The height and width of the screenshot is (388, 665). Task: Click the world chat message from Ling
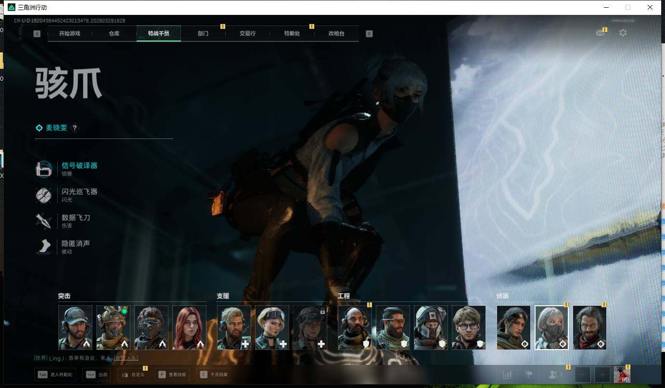pos(86,358)
